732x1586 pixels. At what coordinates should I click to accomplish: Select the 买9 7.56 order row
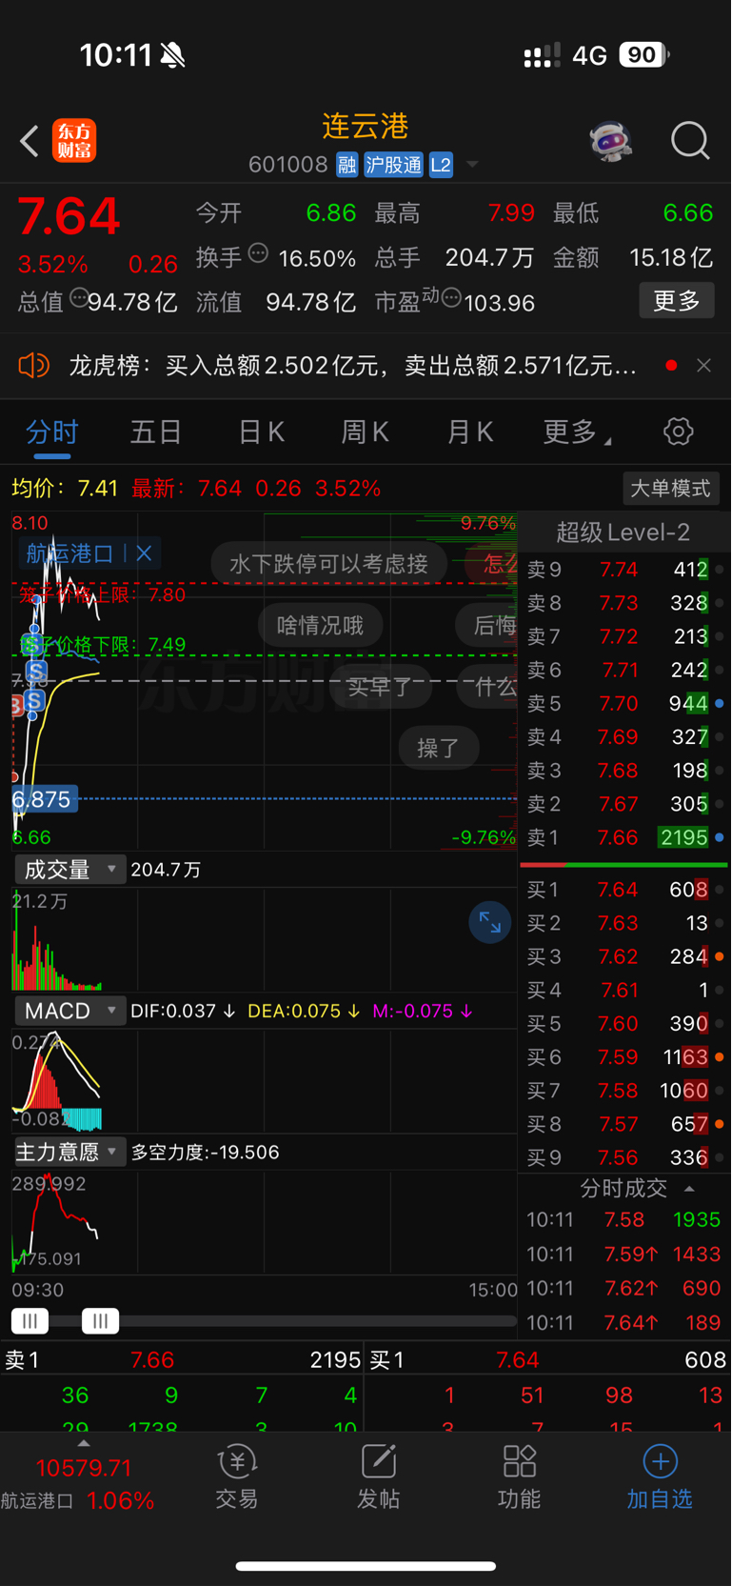(624, 1157)
